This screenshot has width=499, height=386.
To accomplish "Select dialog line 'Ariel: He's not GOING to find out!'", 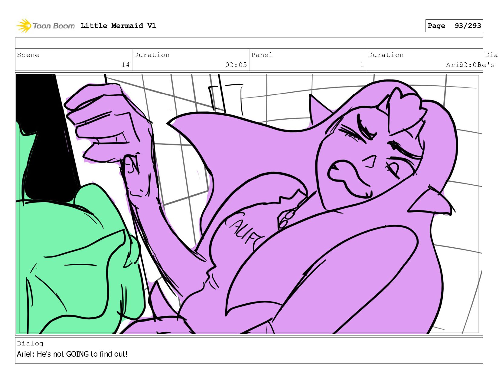I will pyautogui.click(x=72, y=354).
